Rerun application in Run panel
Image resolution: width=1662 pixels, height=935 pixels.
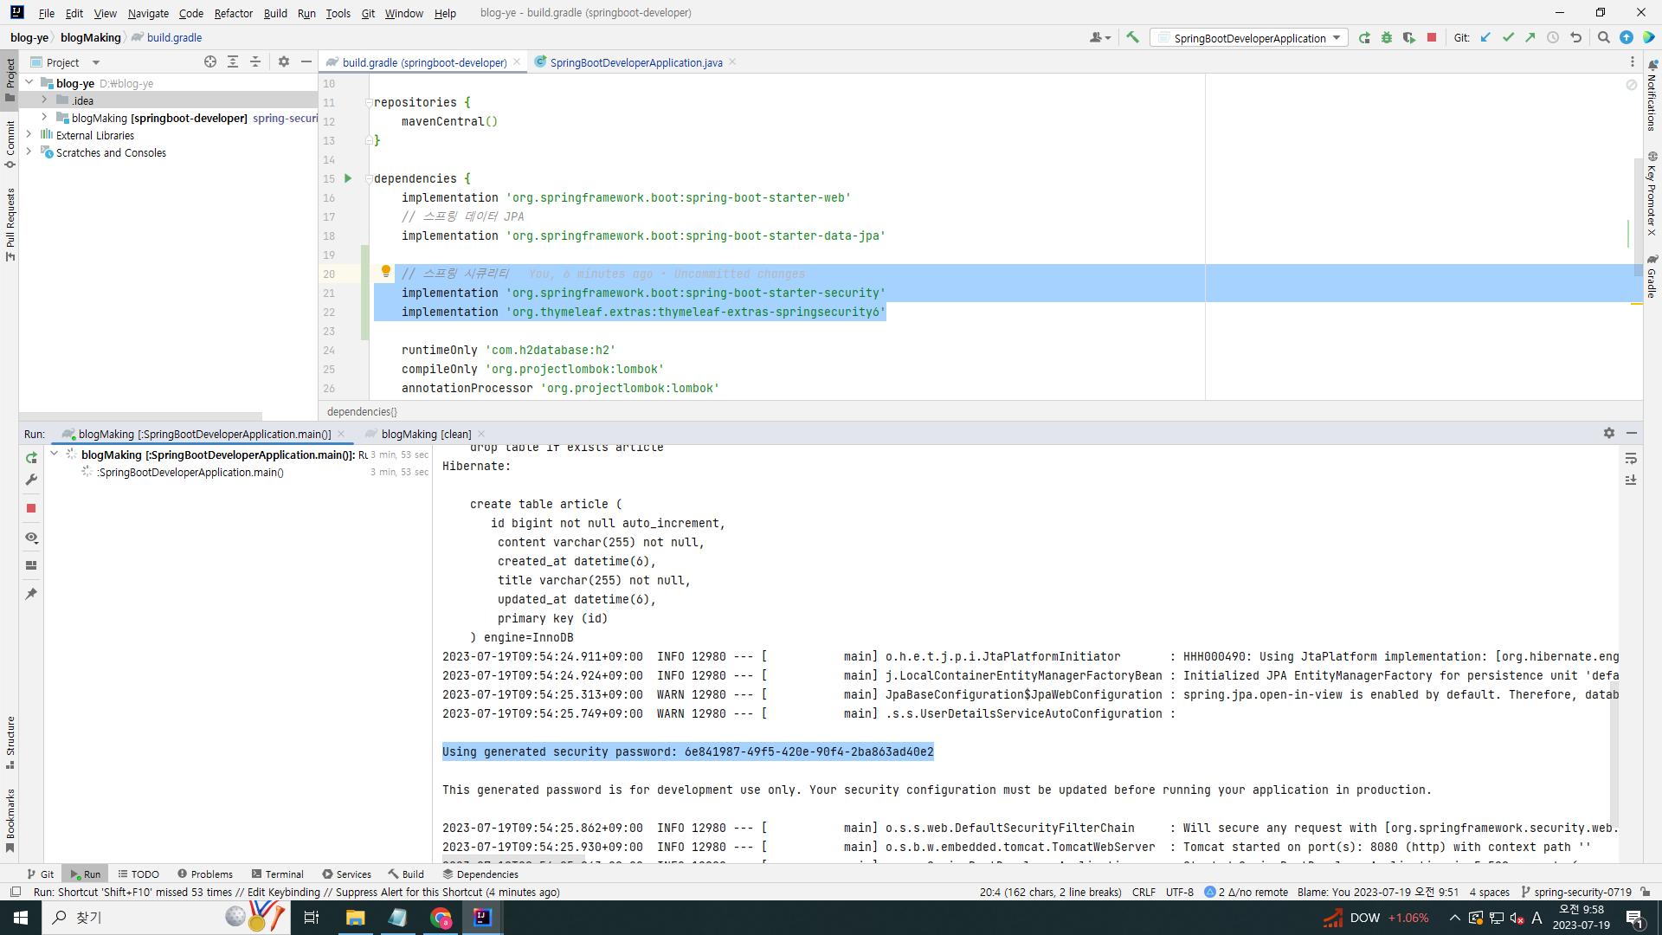tap(31, 458)
